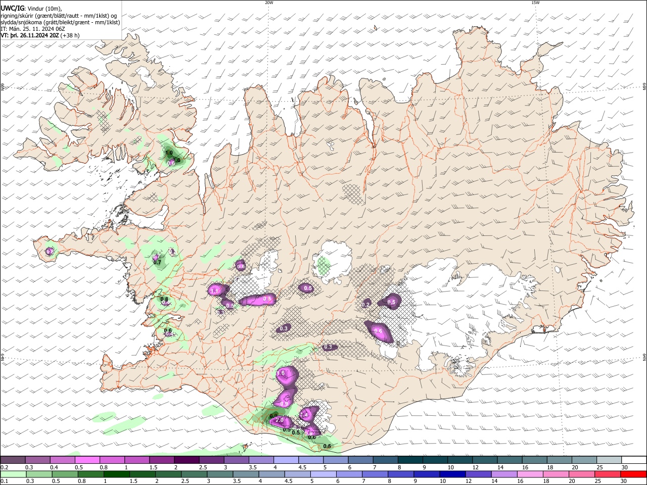Click the white 30+ snow scale swatch
647x485 pixels.
[x=633, y=460]
